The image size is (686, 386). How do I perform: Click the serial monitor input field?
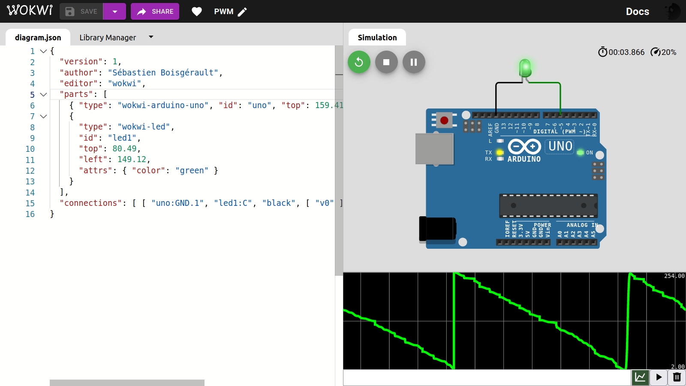click(487, 377)
